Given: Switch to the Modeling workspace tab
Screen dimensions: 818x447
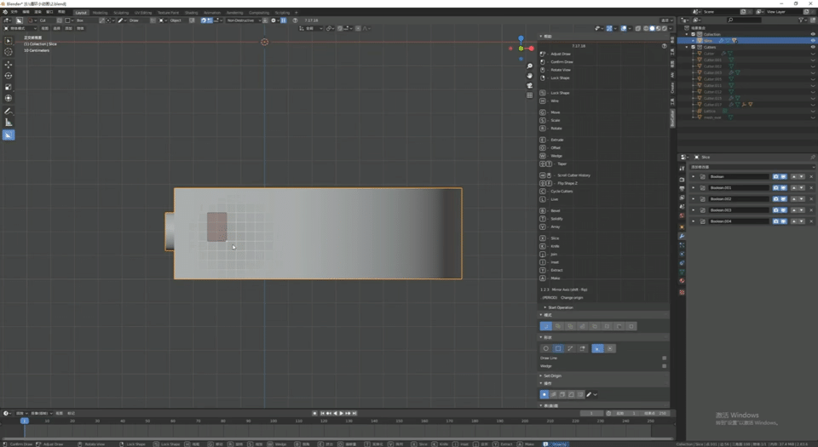Looking at the screenshot, I should [x=100, y=13].
